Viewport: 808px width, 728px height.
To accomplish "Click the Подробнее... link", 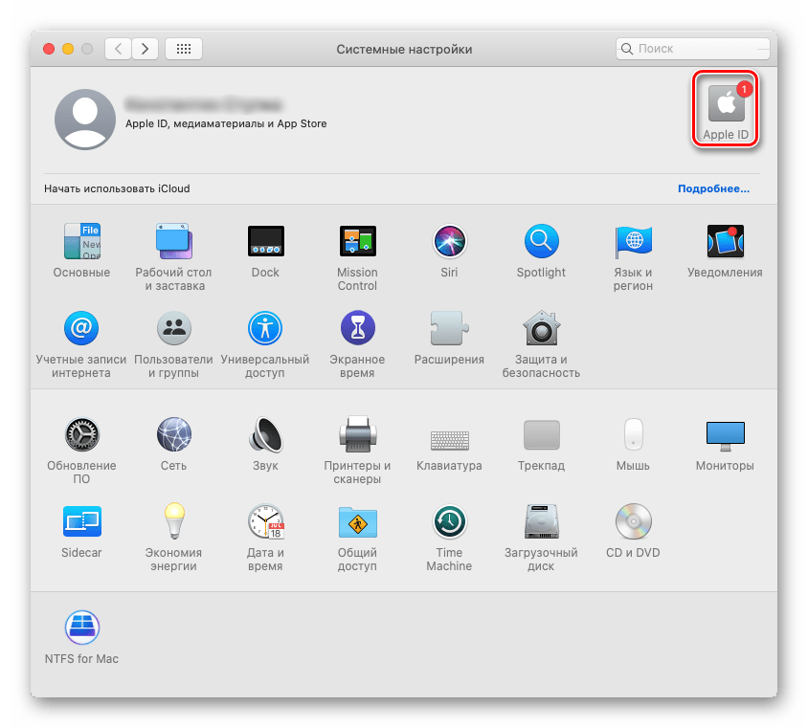I will 713,188.
